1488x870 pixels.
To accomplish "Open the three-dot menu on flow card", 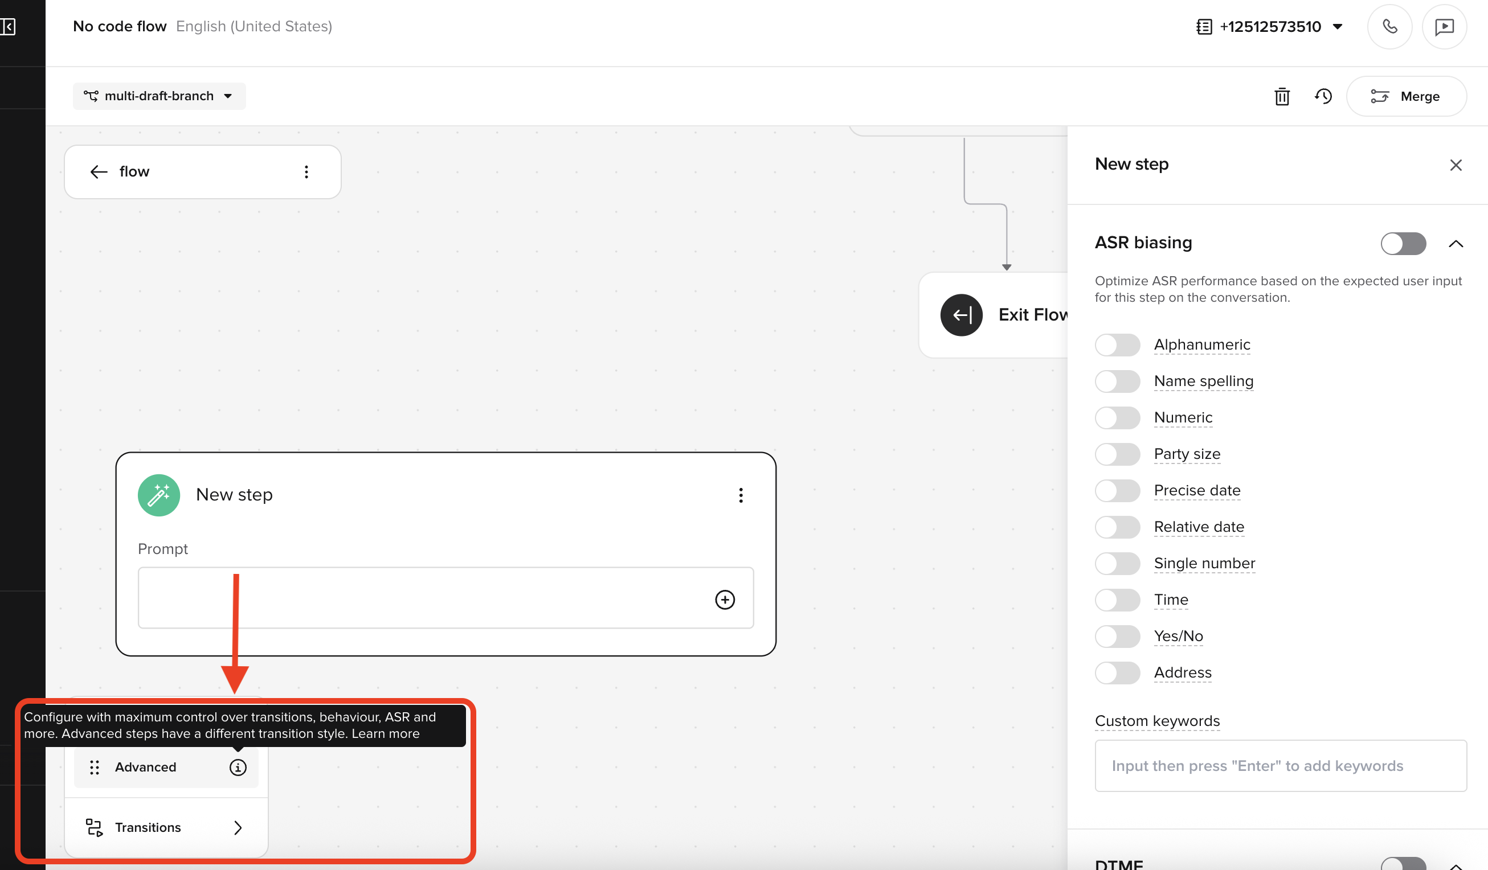I will 306,172.
